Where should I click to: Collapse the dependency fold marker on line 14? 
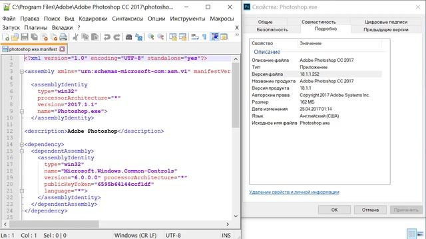pyautogui.click(x=21, y=145)
